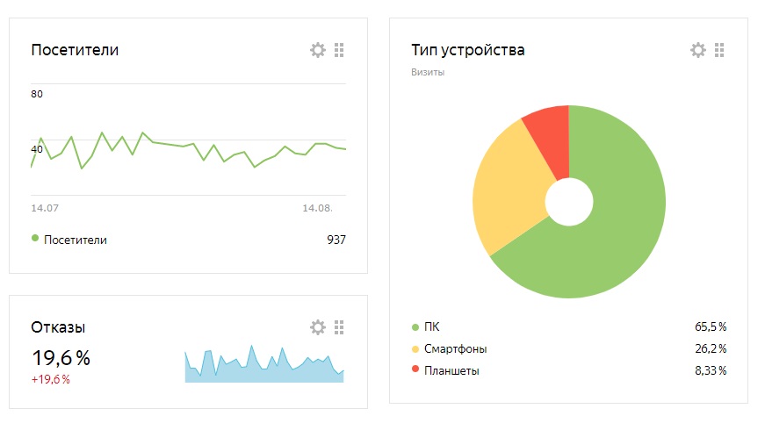Open the Тип устройства widget title
The height and width of the screenshot is (423, 765).
tap(468, 50)
